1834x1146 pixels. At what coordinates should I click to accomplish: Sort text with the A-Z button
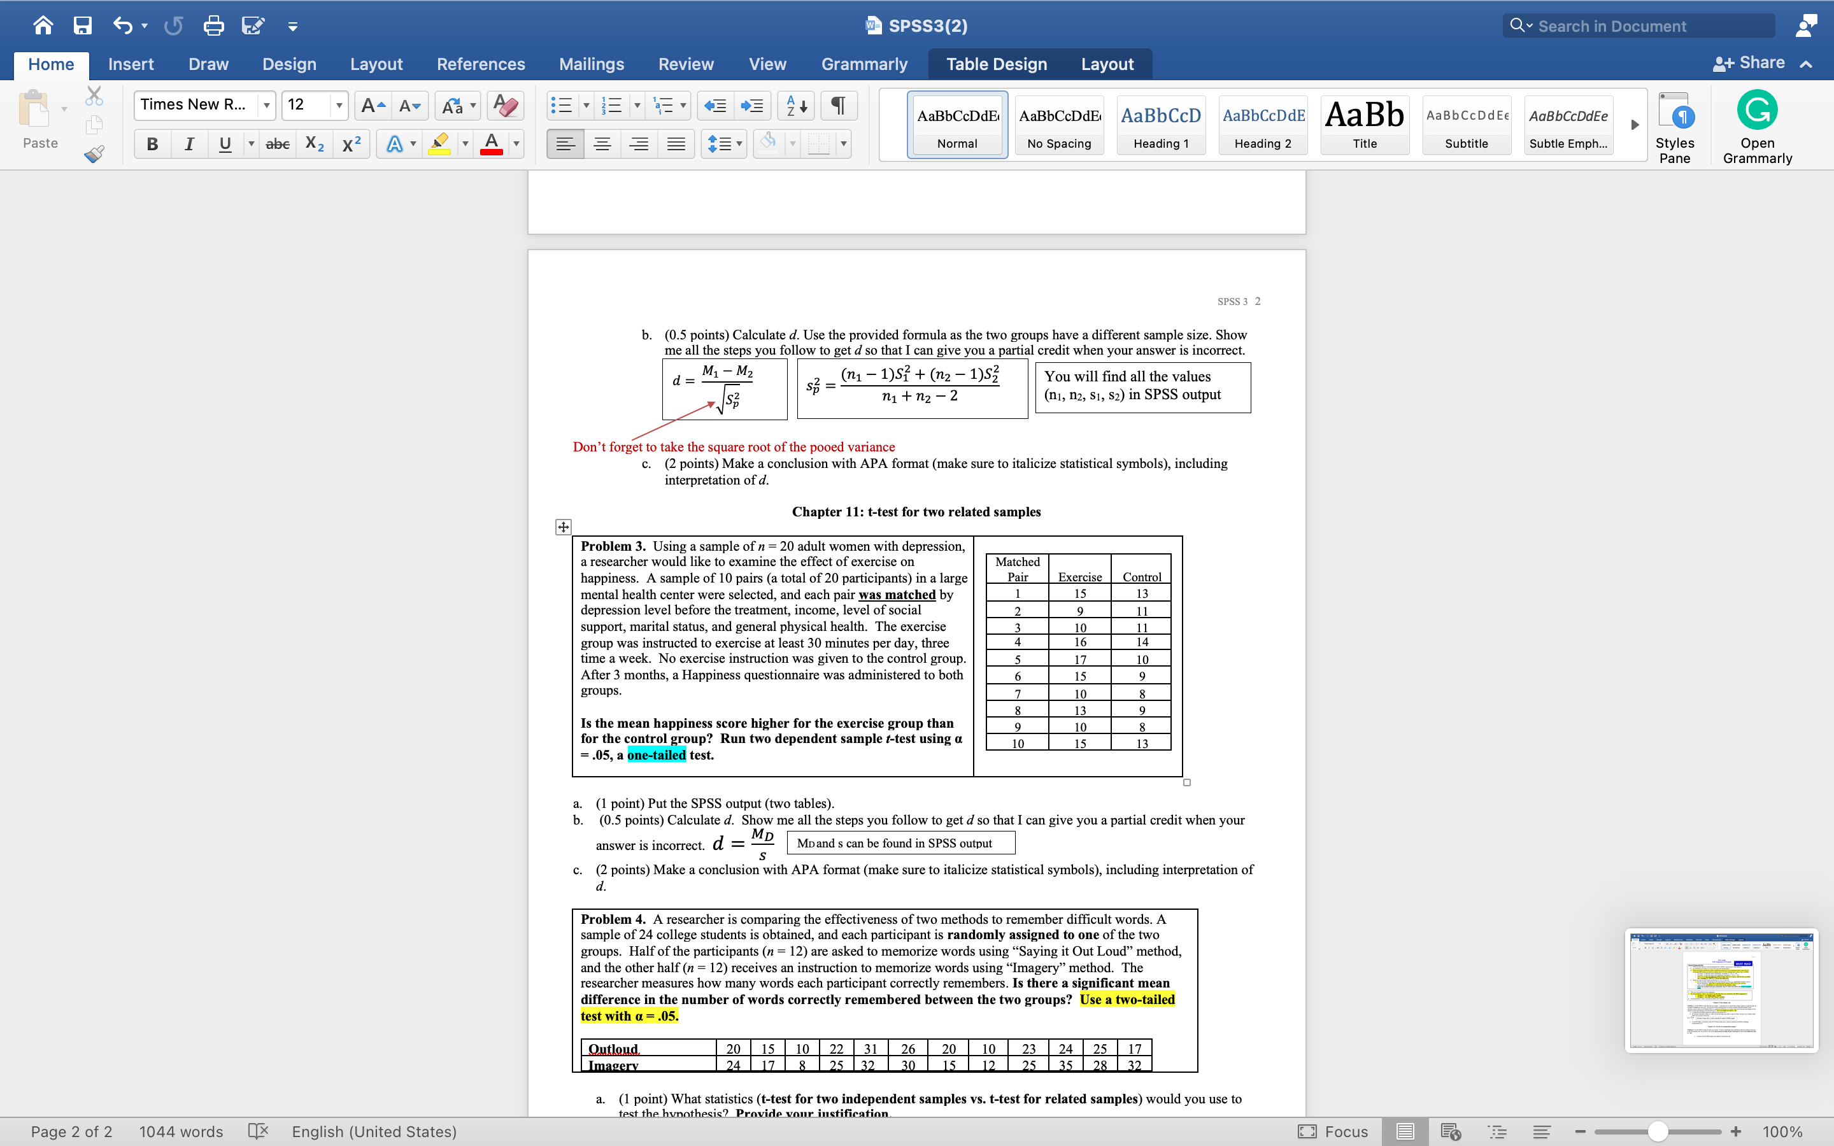[x=794, y=105]
